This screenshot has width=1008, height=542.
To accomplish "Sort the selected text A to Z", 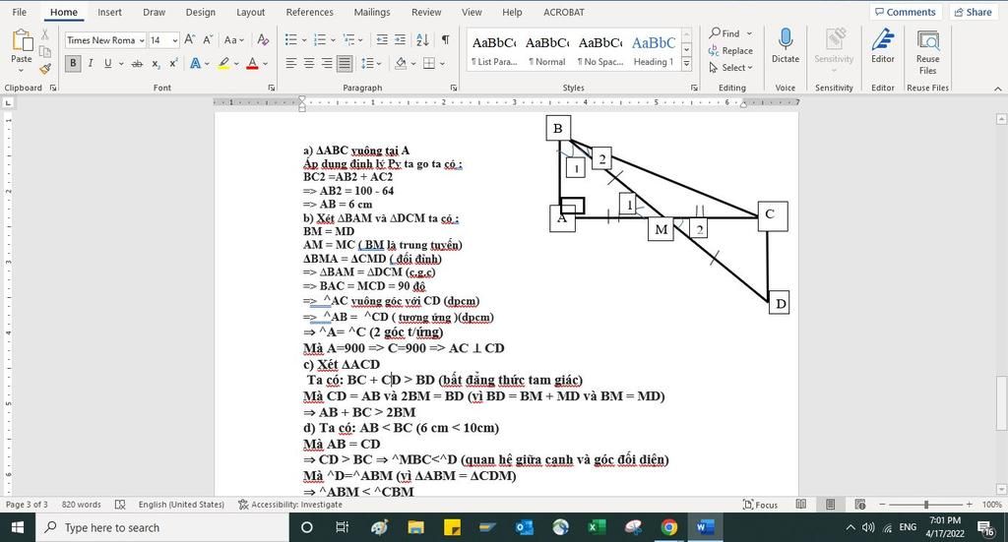I will coord(422,39).
